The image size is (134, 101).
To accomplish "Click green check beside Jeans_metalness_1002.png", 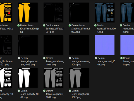I will [x=70, y=58].
